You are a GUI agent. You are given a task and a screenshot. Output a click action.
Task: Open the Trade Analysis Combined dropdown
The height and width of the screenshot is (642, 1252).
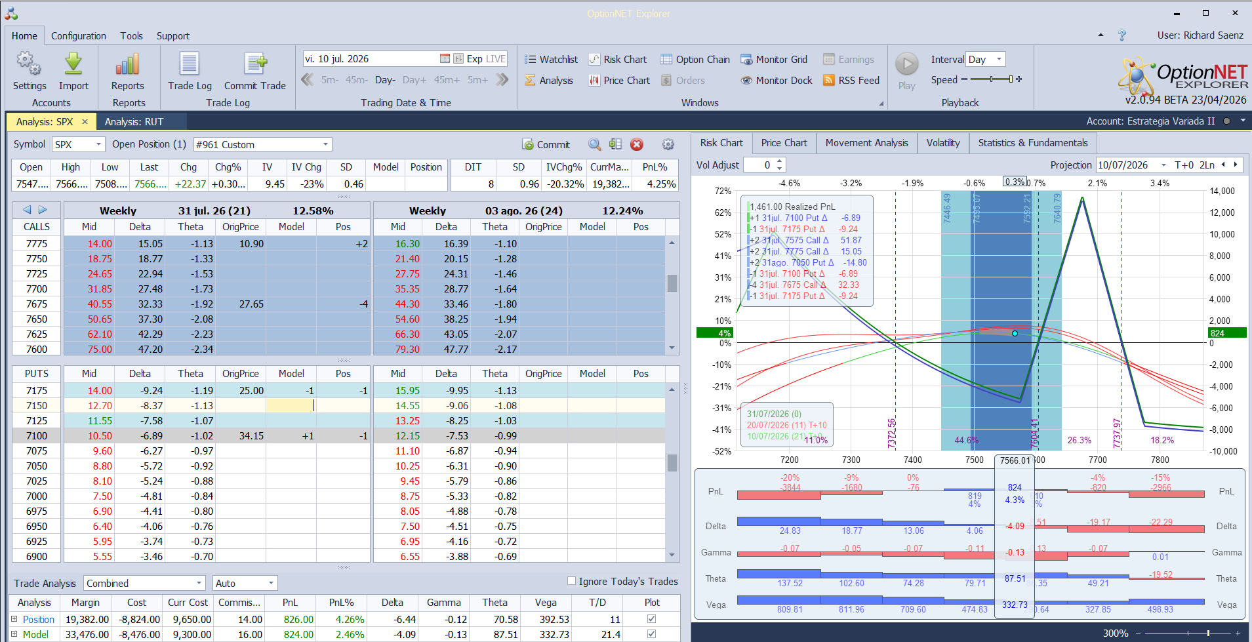(199, 583)
